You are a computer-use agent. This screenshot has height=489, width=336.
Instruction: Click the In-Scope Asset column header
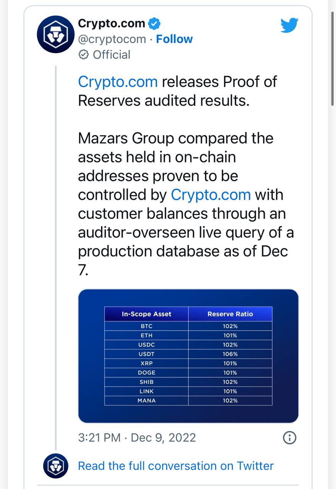[146, 314]
